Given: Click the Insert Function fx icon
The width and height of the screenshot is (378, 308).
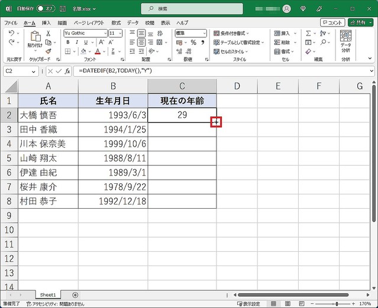Looking at the screenshot, I should point(67,71).
